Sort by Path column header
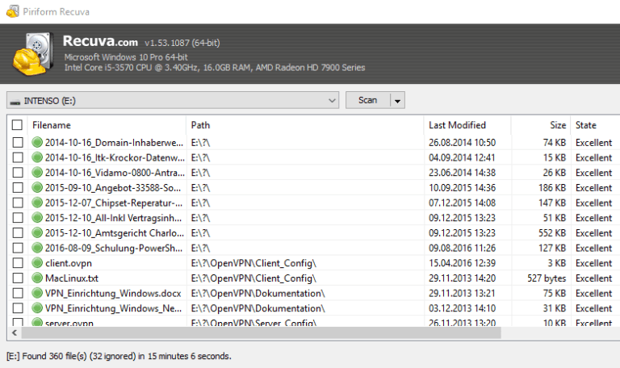The height and width of the screenshot is (368, 620). click(x=305, y=125)
